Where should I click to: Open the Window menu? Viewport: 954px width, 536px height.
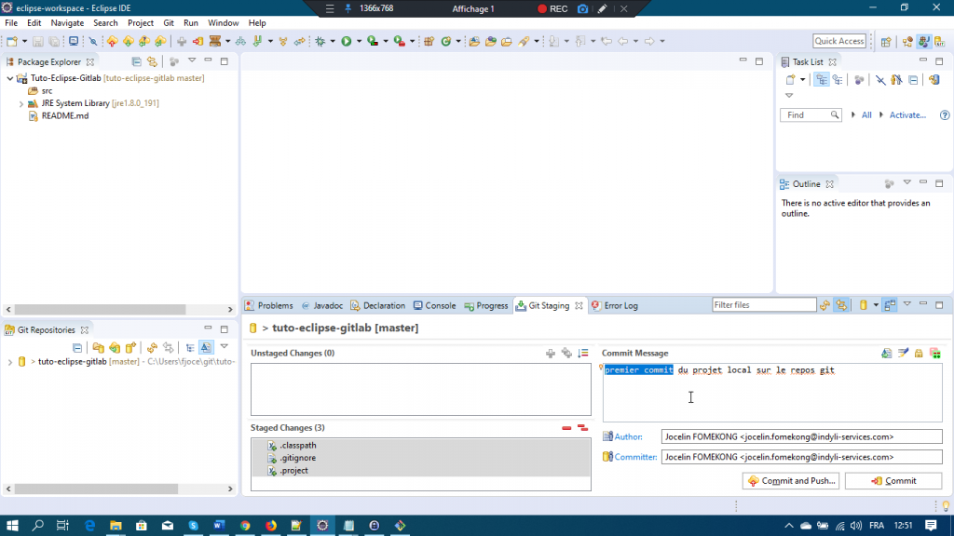(x=224, y=23)
